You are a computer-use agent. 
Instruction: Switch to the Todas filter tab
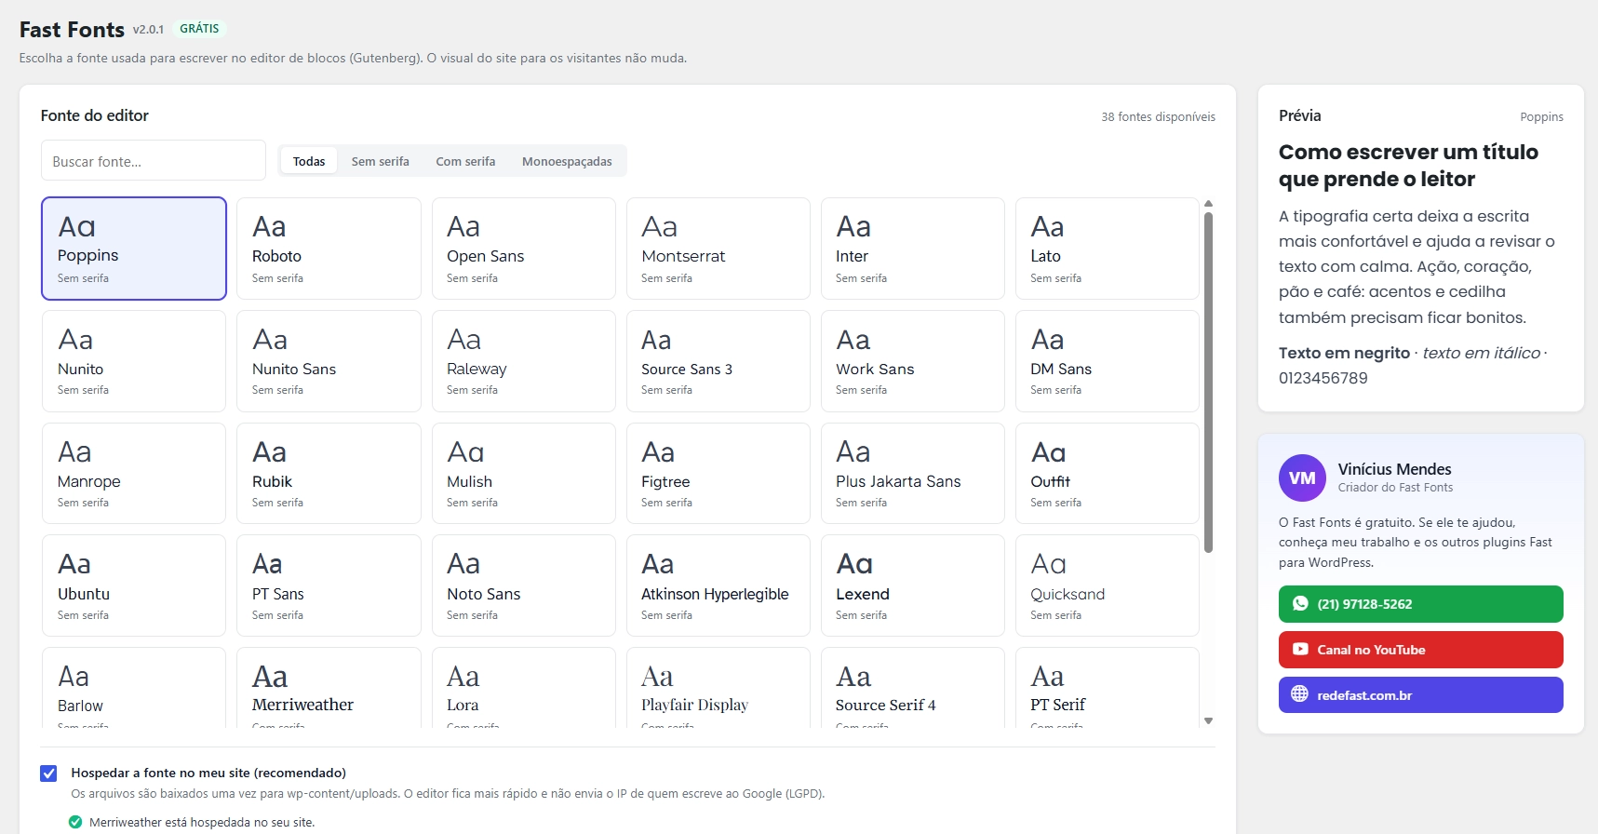pyautogui.click(x=309, y=161)
